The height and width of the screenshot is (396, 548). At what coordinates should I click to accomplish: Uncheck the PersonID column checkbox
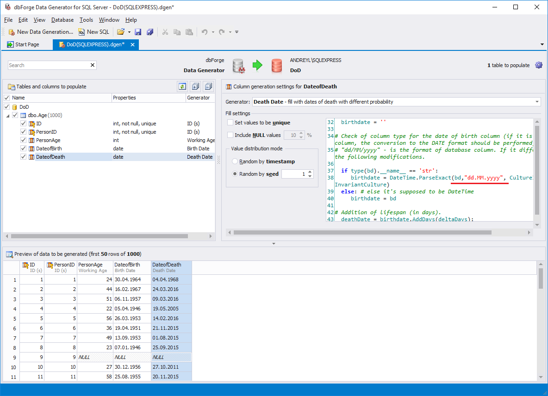click(24, 132)
